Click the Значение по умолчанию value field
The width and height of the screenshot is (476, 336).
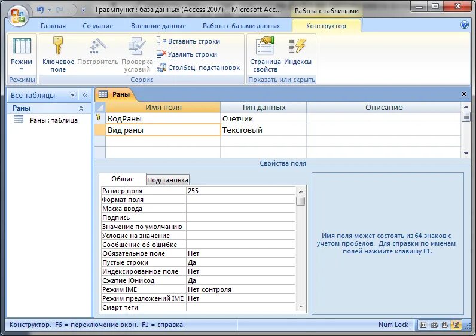click(x=240, y=227)
